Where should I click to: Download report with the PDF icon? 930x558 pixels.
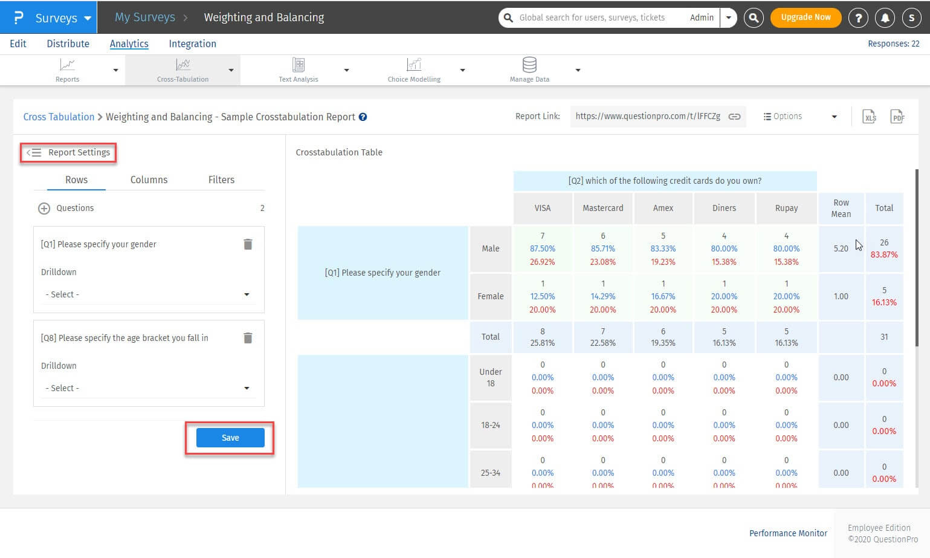click(897, 117)
